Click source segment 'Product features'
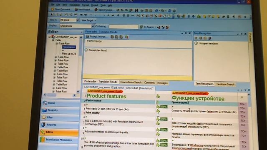 (x=106, y=96)
